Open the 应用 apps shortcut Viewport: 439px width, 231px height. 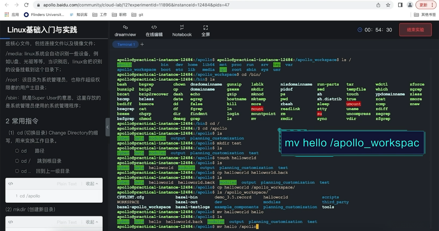pyautogui.click(x=12, y=15)
